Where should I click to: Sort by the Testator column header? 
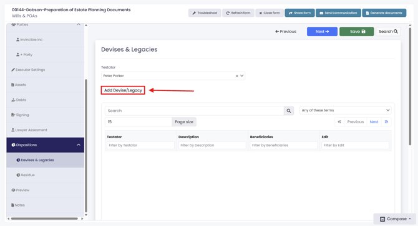tap(114, 137)
